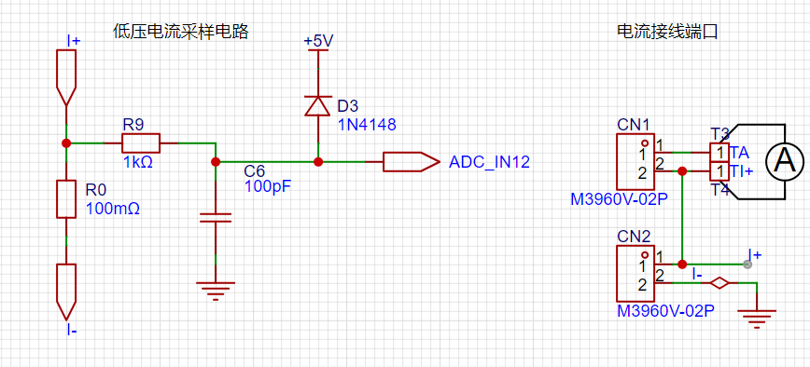
Task: Select the 电流接线端口 title text
Action: (667, 32)
